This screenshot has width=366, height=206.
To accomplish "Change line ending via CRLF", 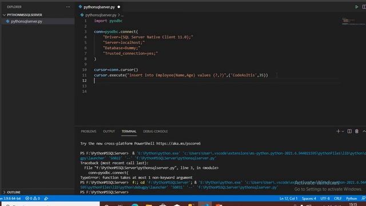I will coord(338,199).
